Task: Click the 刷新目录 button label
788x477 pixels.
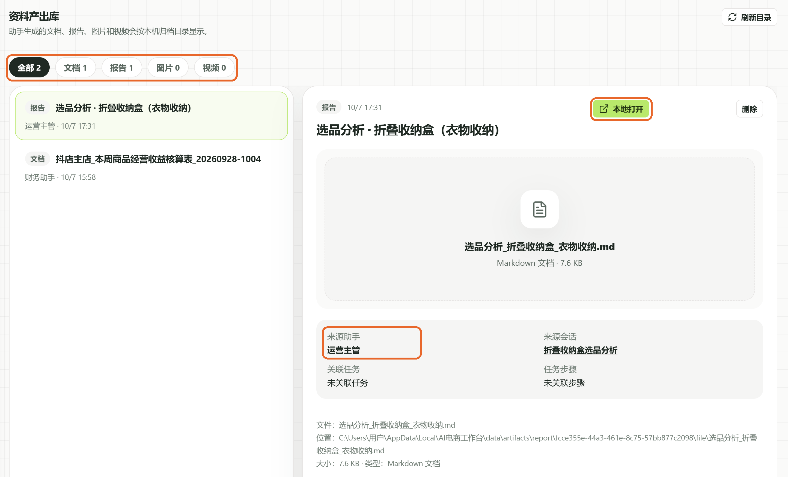Action: pyautogui.click(x=756, y=17)
